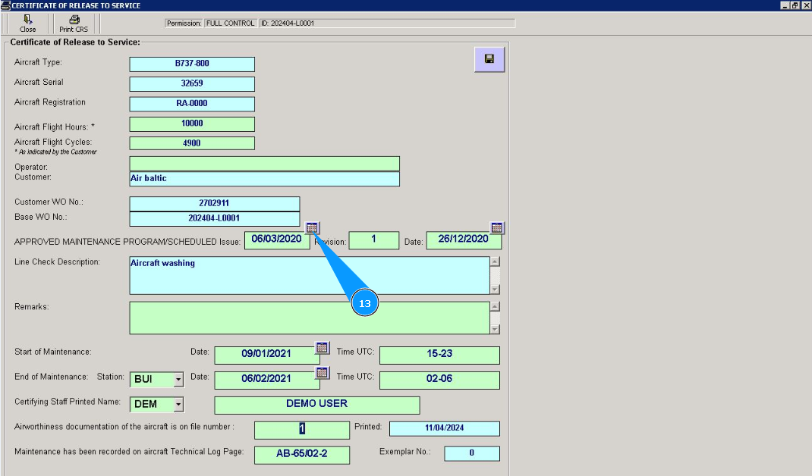Click the Aircraft Flight Cycles field
This screenshot has width=812, height=476.
[192, 142]
